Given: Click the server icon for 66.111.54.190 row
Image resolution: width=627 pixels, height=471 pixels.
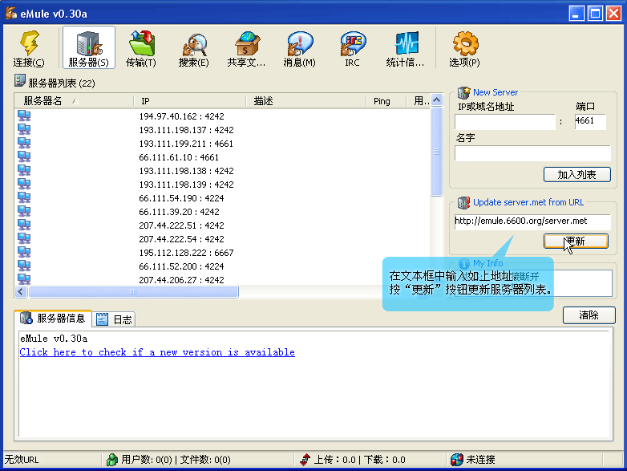Looking at the screenshot, I should (x=24, y=197).
